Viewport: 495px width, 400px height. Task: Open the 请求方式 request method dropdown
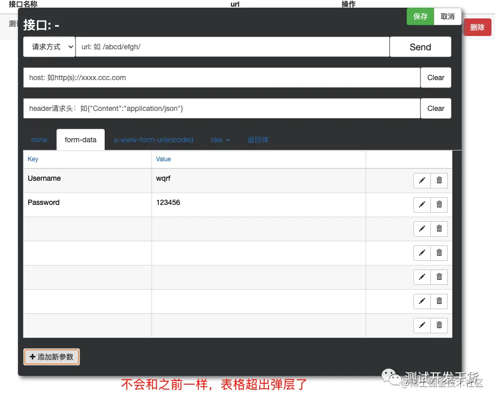tap(50, 47)
